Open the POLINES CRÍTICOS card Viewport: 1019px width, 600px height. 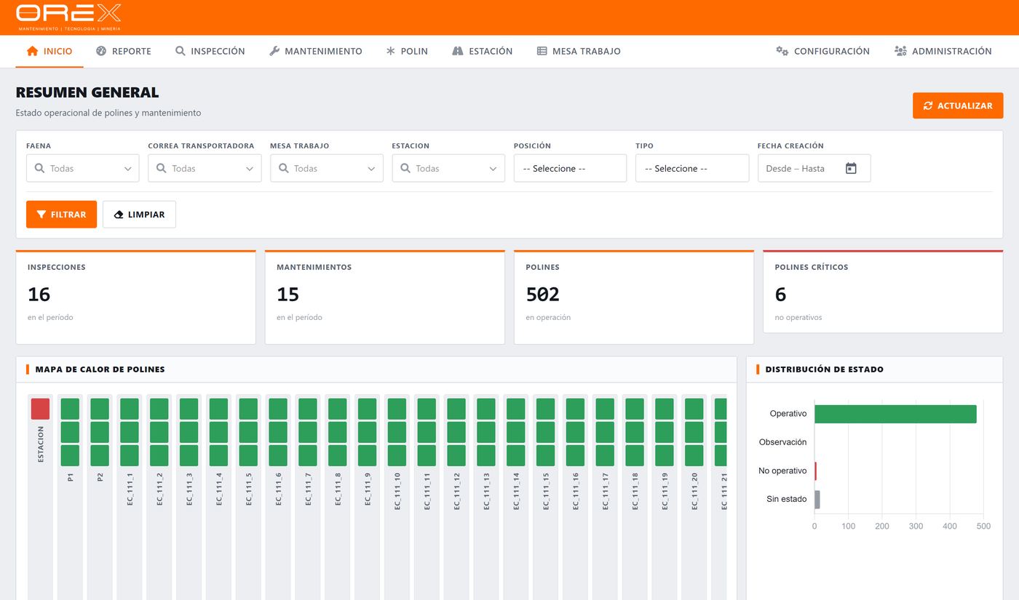[x=883, y=292]
